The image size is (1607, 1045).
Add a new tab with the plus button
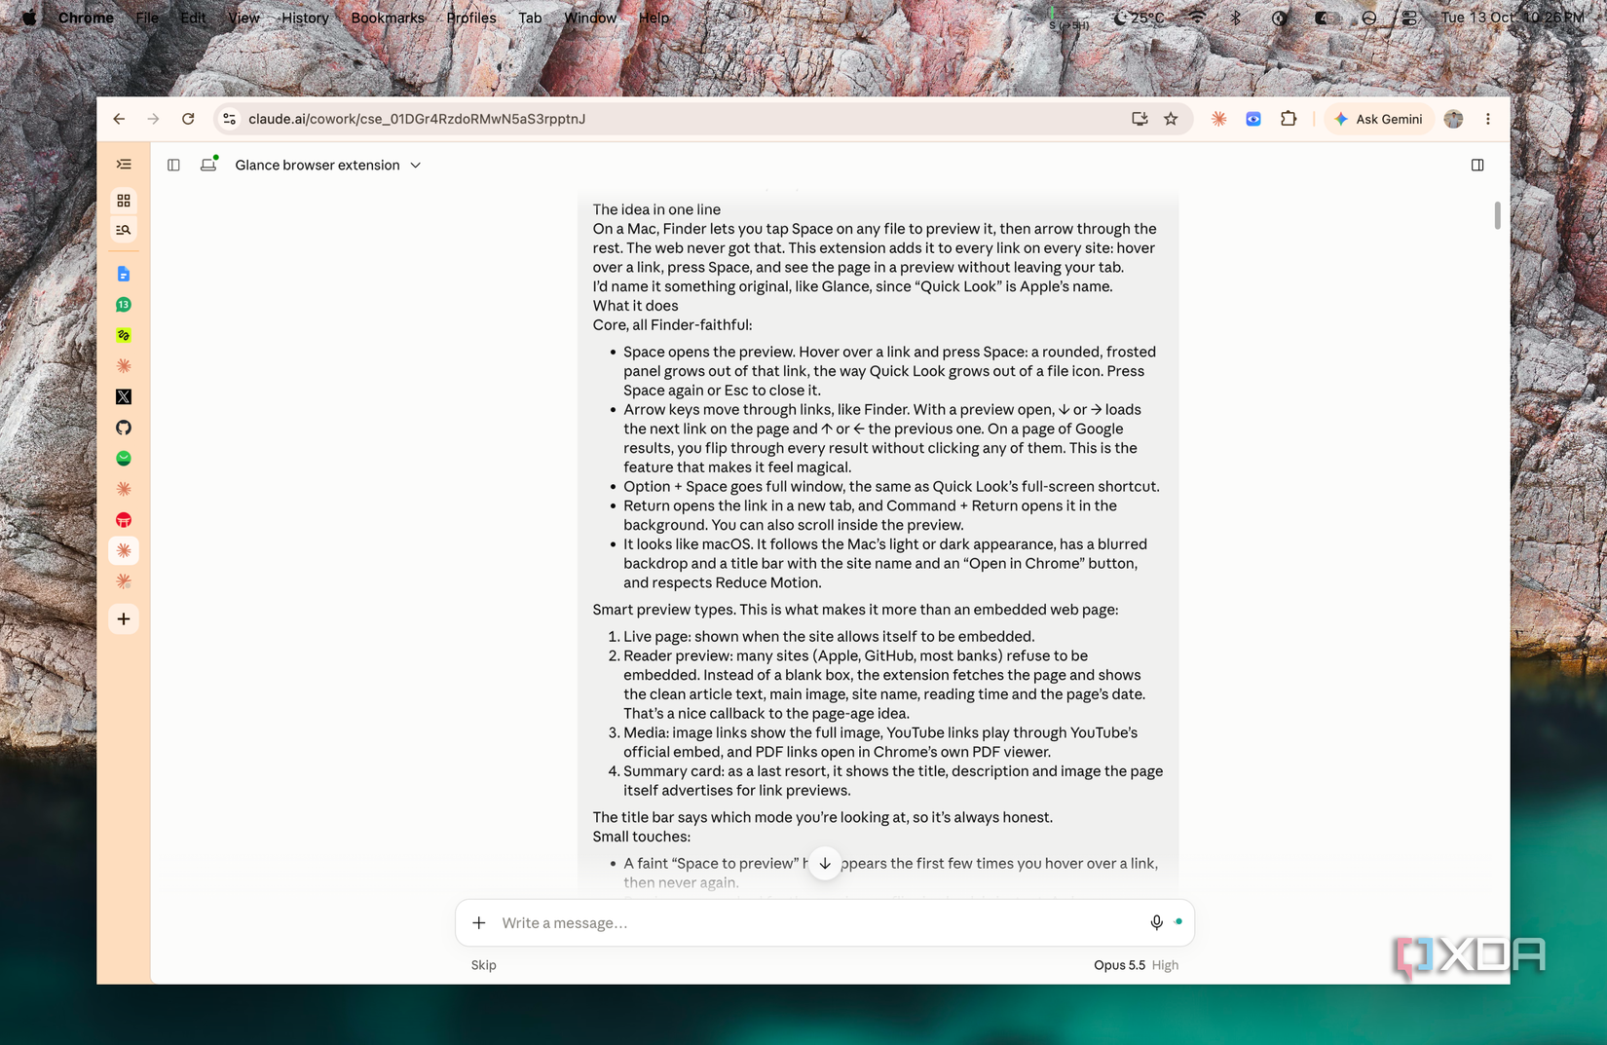coord(124,619)
